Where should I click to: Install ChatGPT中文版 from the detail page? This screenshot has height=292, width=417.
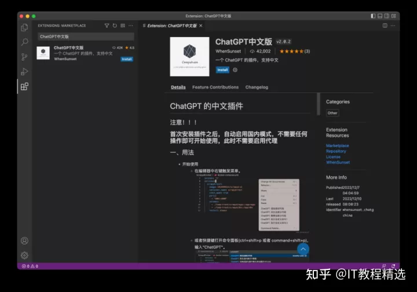[x=222, y=70]
